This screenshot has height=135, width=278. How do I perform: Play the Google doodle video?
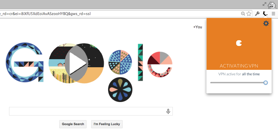(x=76, y=63)
